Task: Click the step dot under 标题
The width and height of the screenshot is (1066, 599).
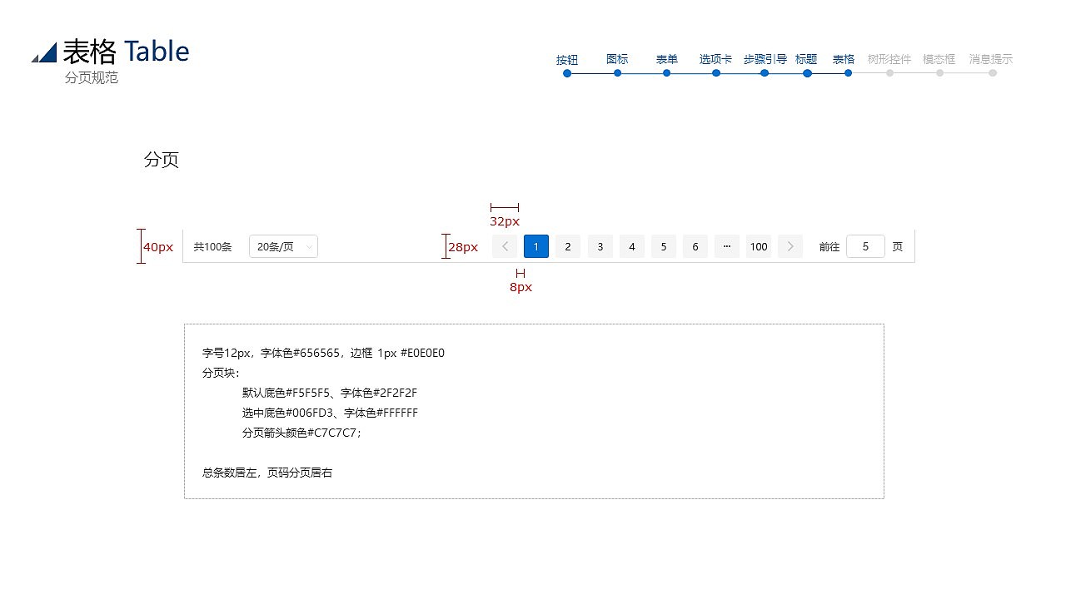Action: tap(807, 73)
